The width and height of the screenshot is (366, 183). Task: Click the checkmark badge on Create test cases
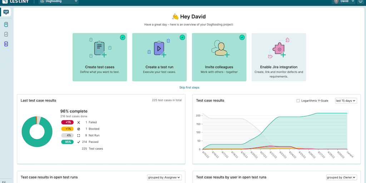(x=123, y=37)
